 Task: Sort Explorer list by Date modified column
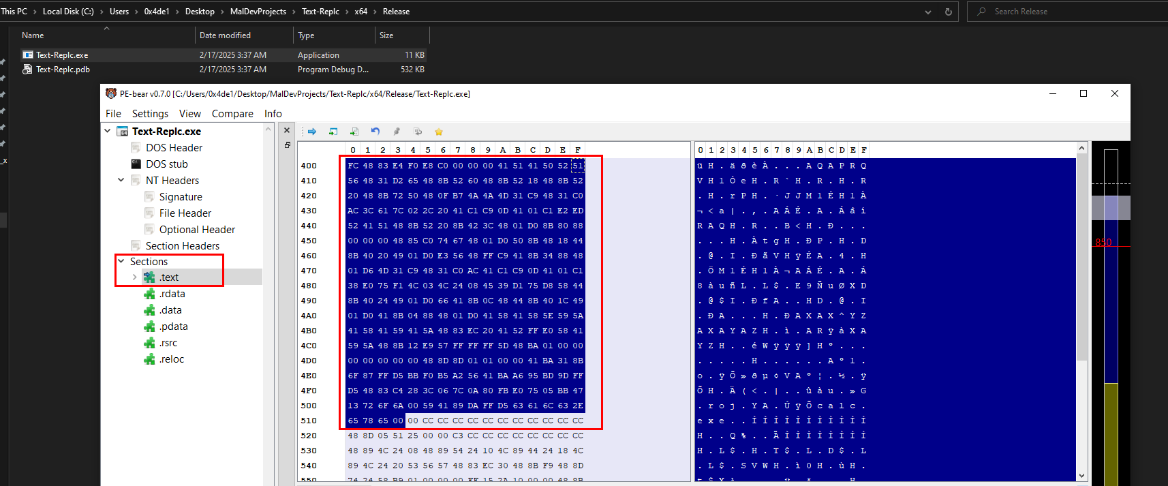[244, 35]
